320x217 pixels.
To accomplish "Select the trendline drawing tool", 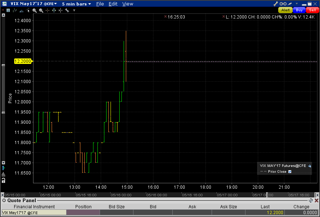I will click(28, 10).
